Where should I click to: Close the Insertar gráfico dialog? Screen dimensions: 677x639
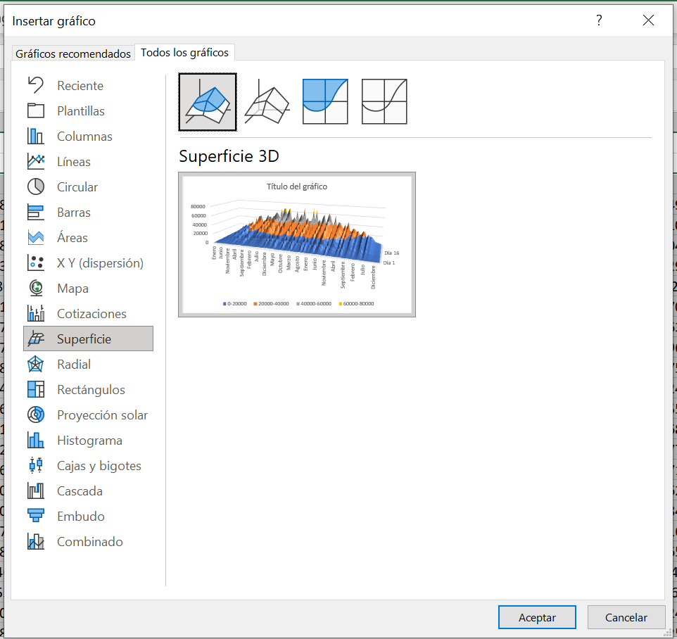click(648, 20)
